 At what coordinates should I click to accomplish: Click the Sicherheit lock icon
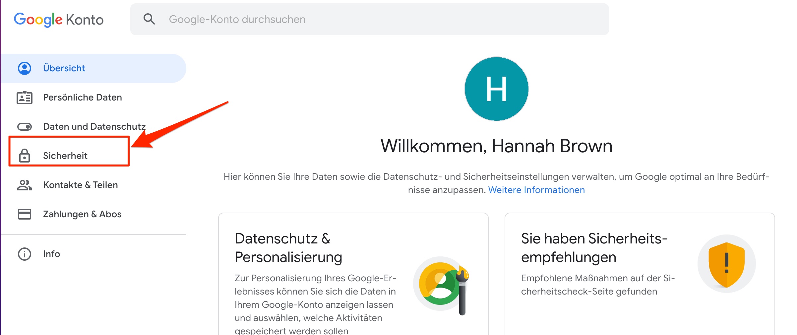(25, 156)
